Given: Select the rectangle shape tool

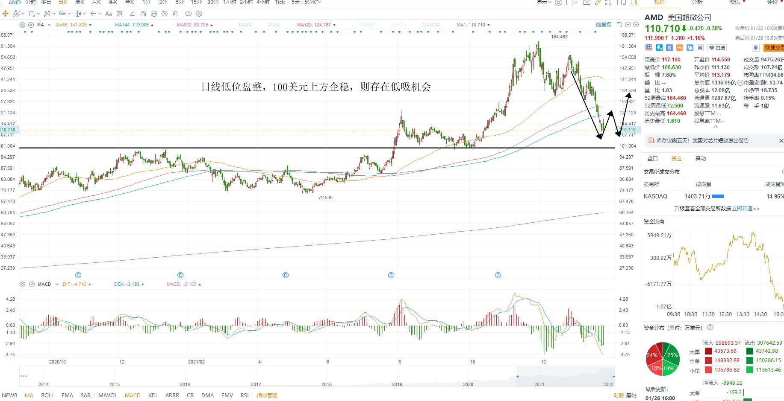Looking at the screenshot, I should pyautogui.click(x=32, y=14).
